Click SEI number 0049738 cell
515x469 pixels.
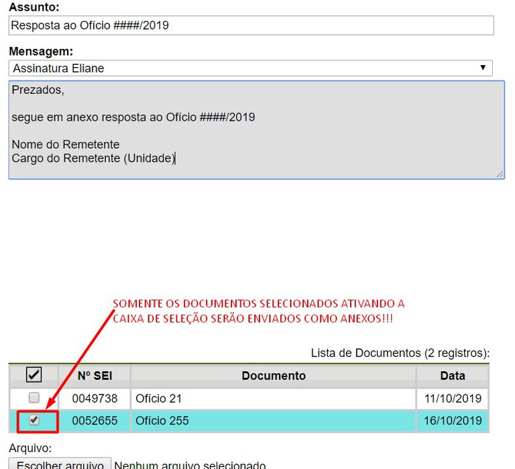(x=95, y=399)
